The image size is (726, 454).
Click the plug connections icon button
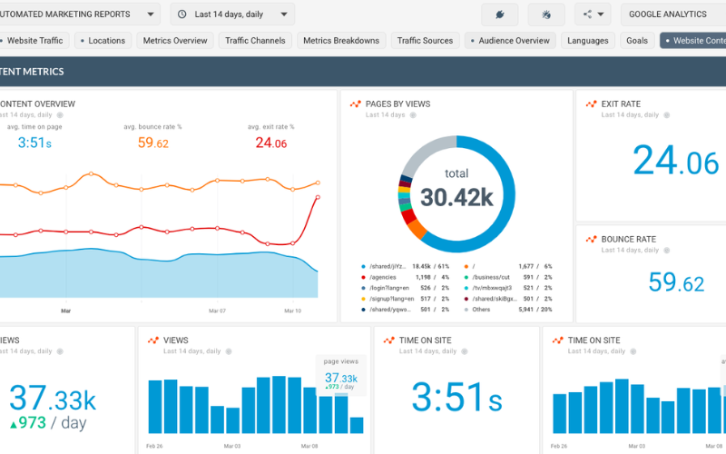click(500, 15)
